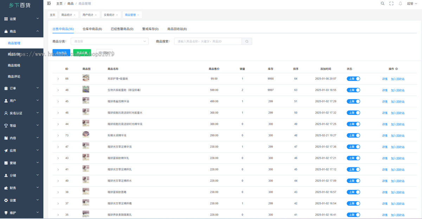Open 详情 for product ID 73
The width and height of the screenshot is (422, 219).
pos(385,136)
